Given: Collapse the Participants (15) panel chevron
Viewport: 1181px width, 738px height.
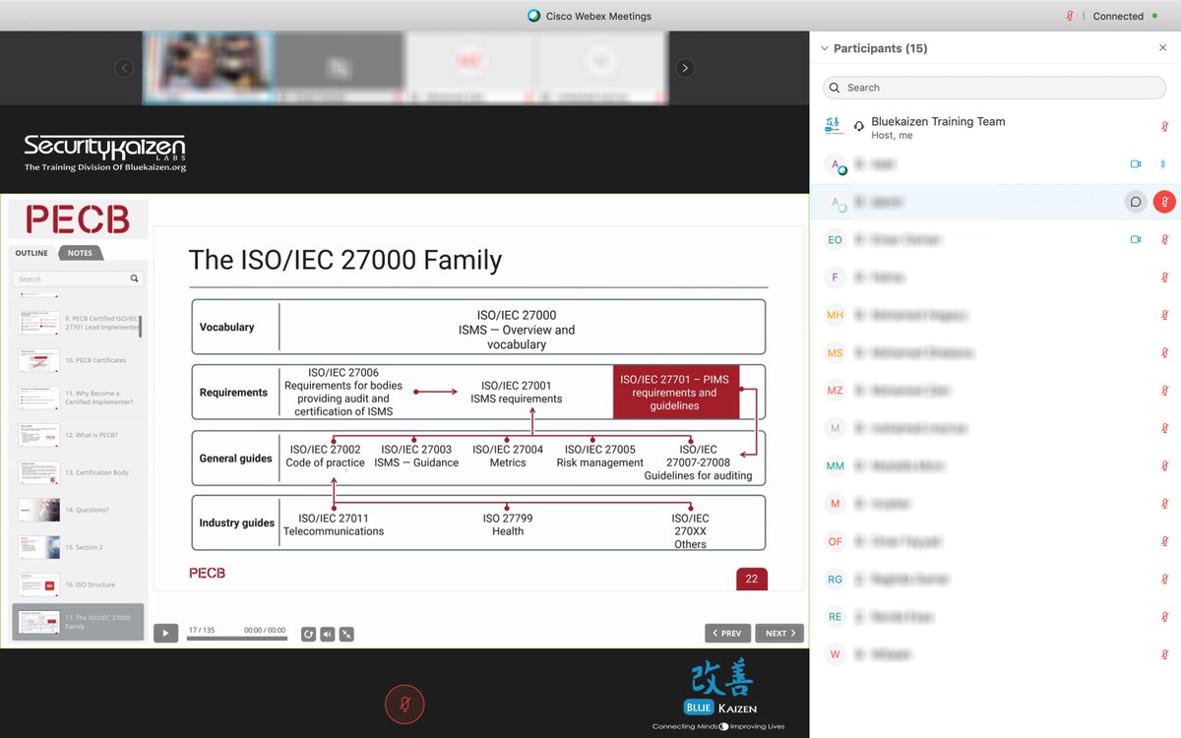Looking at the screenshot, I should coord(823,48).
